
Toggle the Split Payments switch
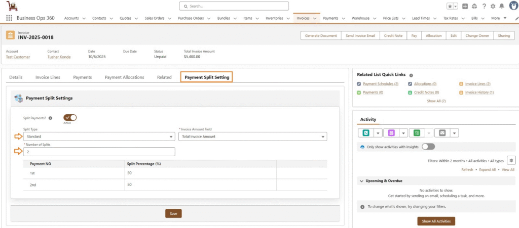tap(70, 117)
